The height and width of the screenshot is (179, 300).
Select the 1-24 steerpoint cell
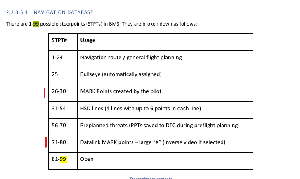[x=63, y=59]
